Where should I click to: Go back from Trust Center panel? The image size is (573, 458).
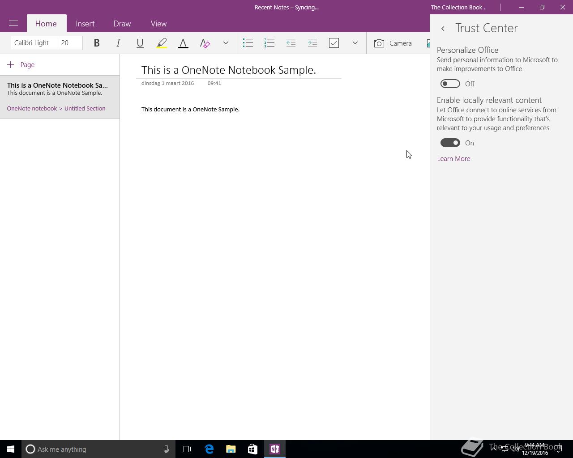[x=443, y=29]
